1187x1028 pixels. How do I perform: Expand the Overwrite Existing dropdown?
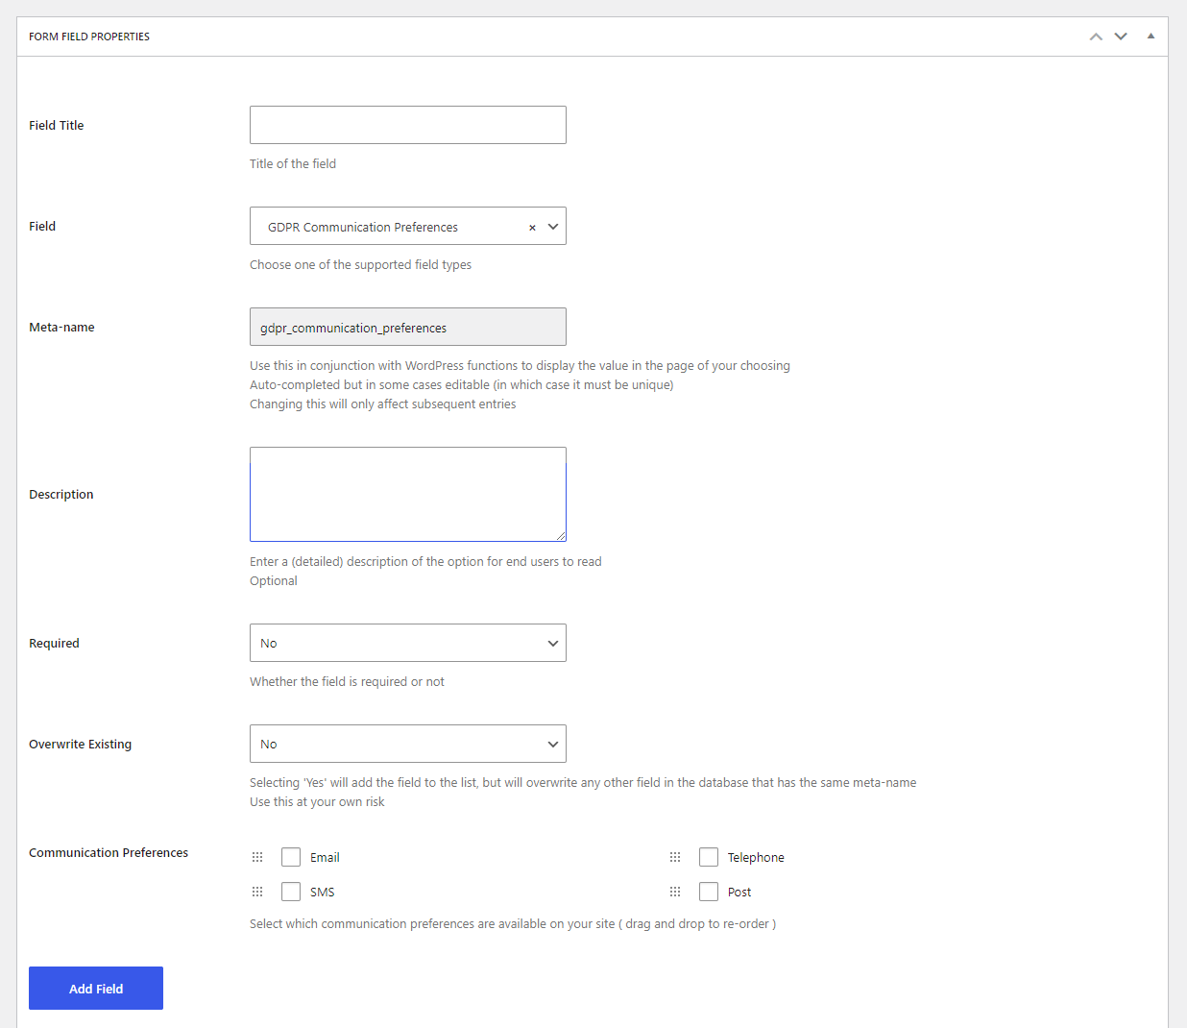[407, 744]
